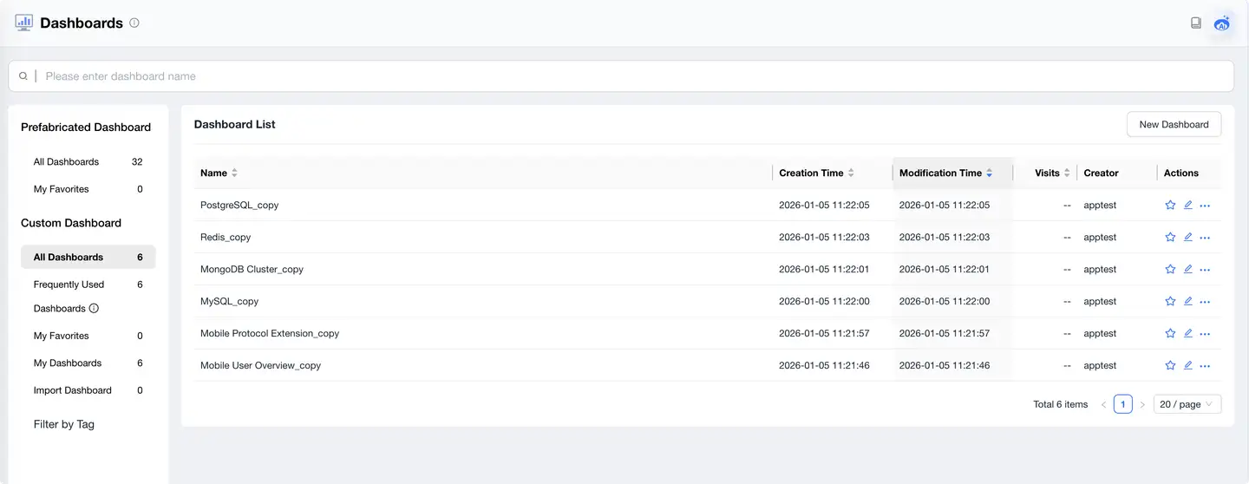Screen dimensions: 1249x484
Task: Open the documentation book icon
Action: (x=1196, y=23)
